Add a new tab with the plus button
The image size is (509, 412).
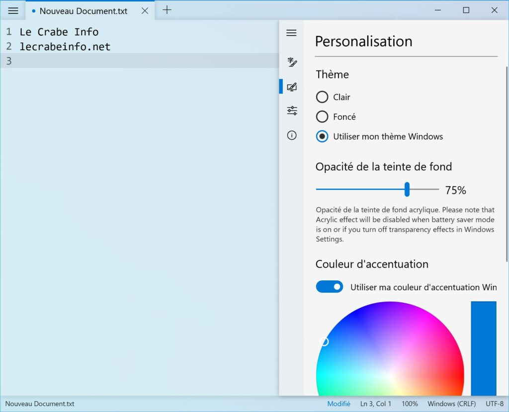pyautogui.click(x=167, y=10)
